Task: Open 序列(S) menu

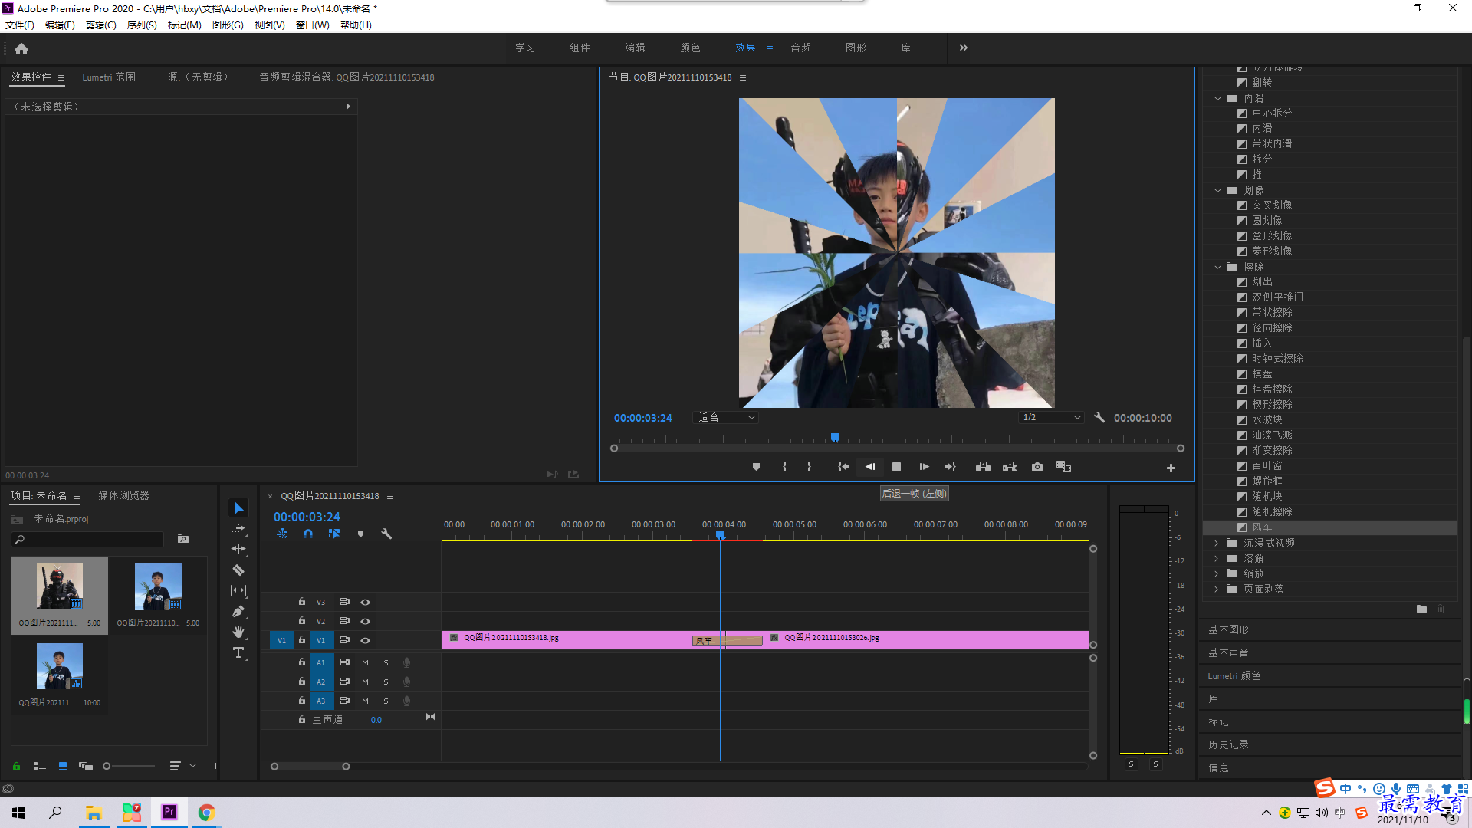Action: (x=142, y=25)
